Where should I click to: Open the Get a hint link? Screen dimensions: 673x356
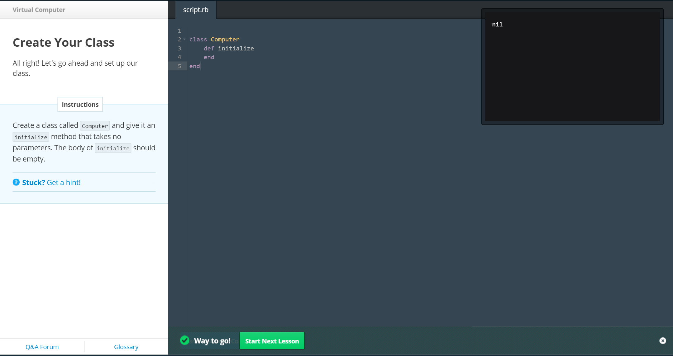[64, 183]
